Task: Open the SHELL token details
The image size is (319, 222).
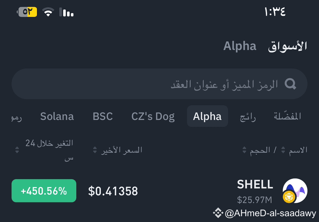Action: click(255, 185)
